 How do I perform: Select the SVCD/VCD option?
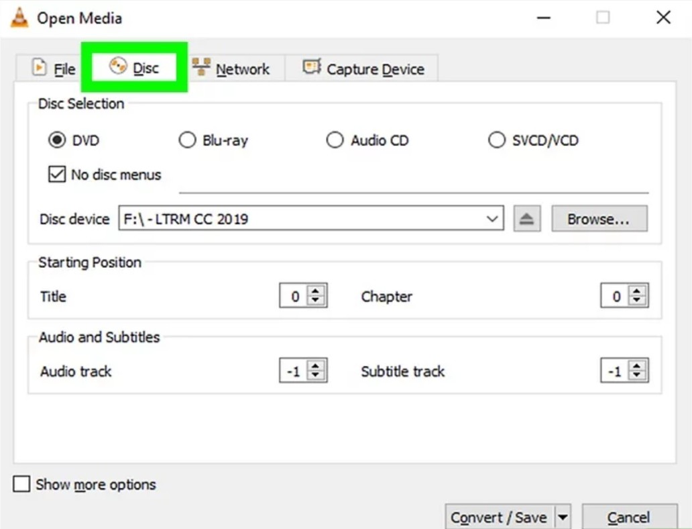(497, 140)
